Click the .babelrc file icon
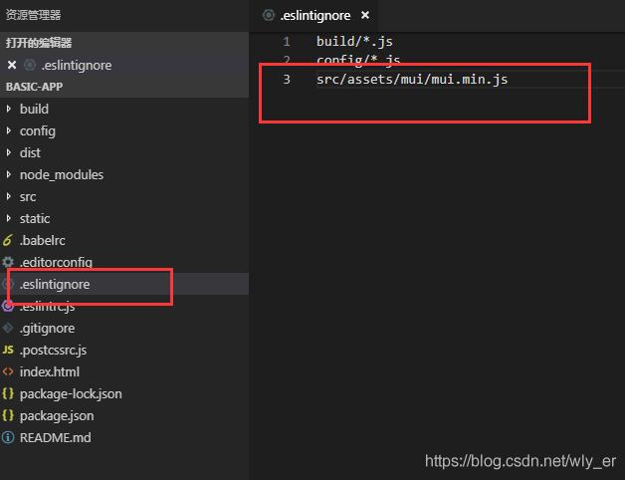This screenshot has height=480, width=625. (x=8, y=240)
